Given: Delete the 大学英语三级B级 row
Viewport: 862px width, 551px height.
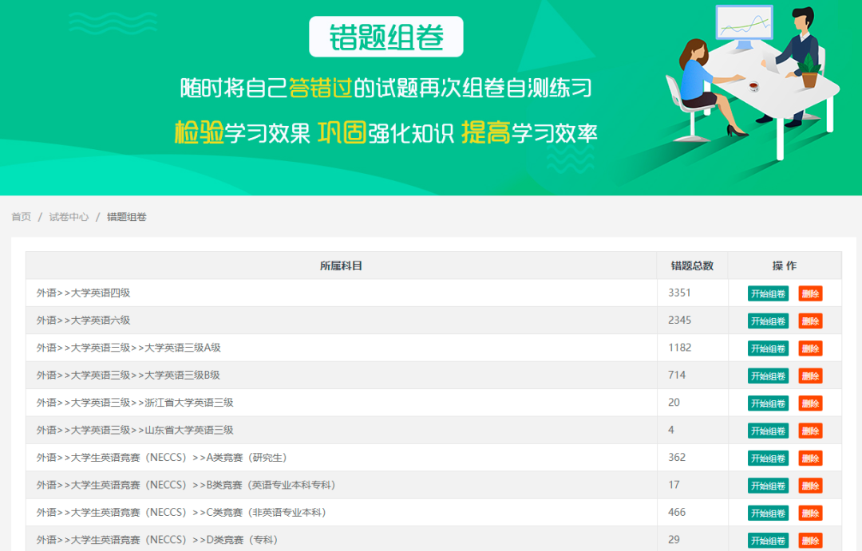Looking at the screenshot, I should coord(810,376).
